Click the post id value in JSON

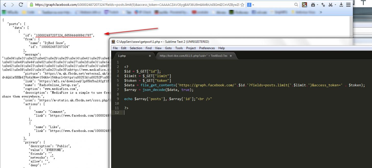click(64, 35)
